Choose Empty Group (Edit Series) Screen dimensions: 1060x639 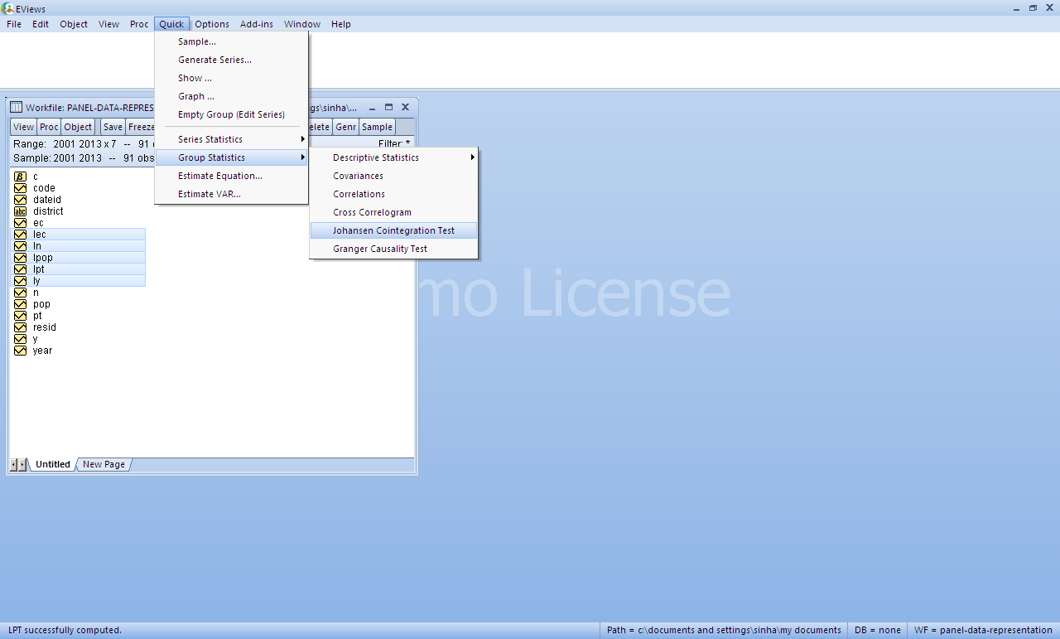[x=231, y=114]
